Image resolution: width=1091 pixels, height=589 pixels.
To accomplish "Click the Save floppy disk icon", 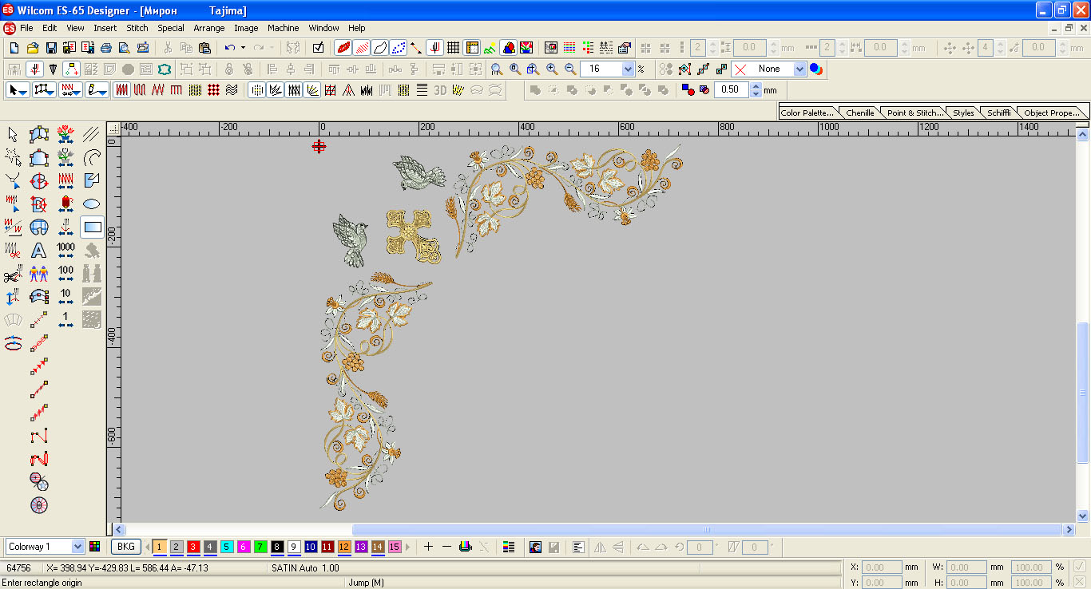I will click(51, 48).
